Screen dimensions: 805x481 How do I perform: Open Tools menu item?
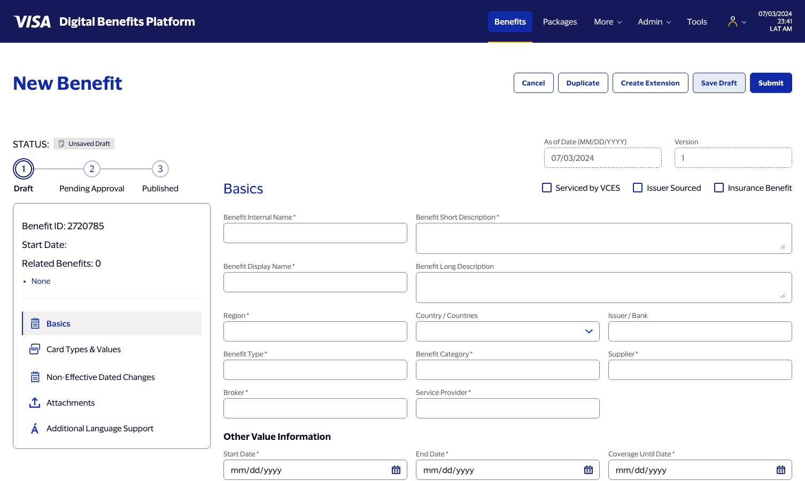pyautogui.click(x=697, y=22)
